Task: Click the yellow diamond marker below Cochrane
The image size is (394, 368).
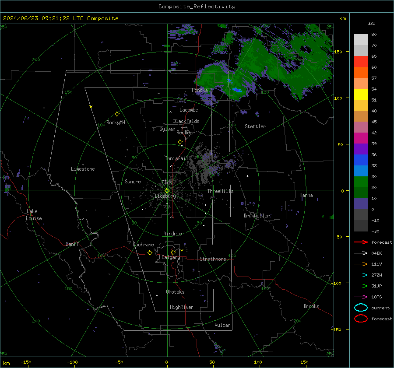Action: 150,252
